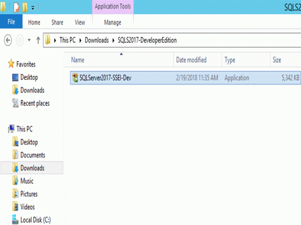The image size is (301, 225).
Task: Click the Properties quick access toolbar icon
Action: 16,7
